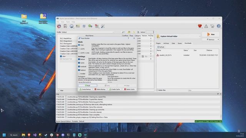
Task: Open the Steam taskbar icon
Action: [46, 135]
